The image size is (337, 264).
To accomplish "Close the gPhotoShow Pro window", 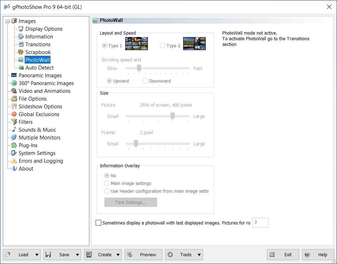I will coord(329,7).
